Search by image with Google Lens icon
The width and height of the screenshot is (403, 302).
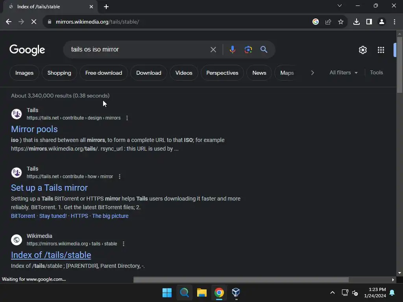[x=248, y=50]
